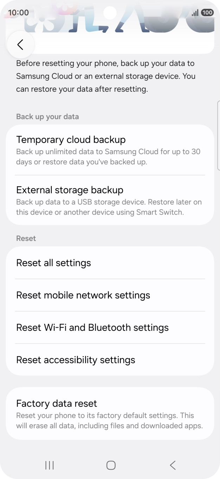The width and height of the screenshot is (220, 479).
Task: Select Reset all settings
Action: (110, 263)
